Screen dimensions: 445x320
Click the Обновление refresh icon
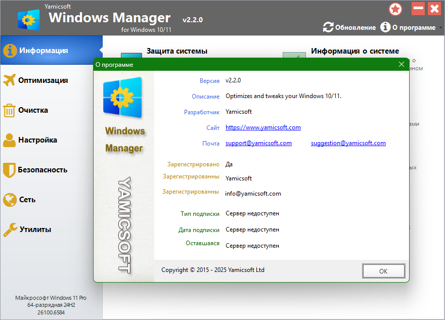(328, 27)
